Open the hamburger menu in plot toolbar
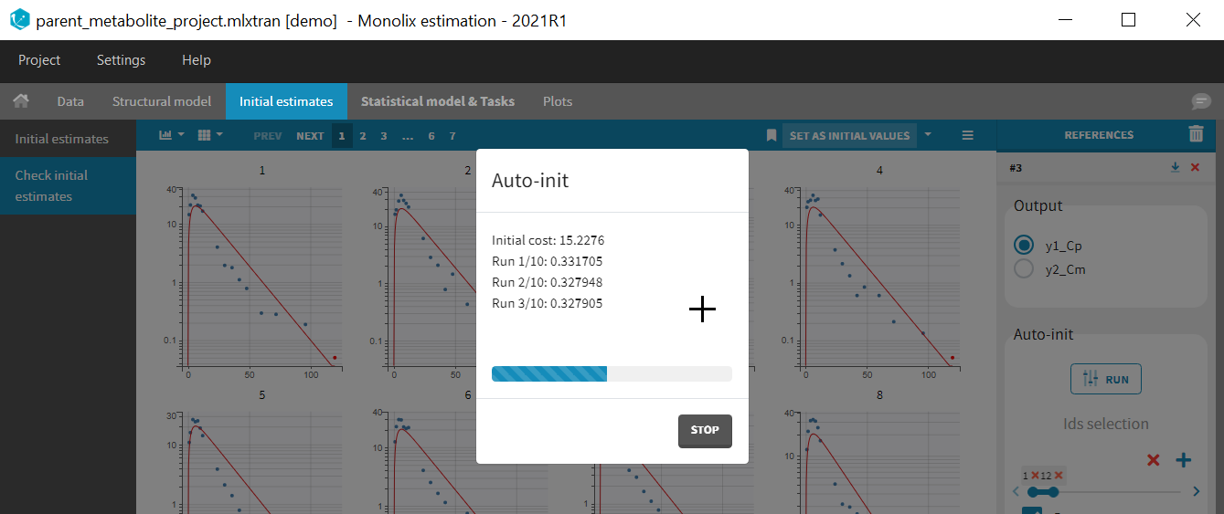1224x514 pixels. point(967,135)
